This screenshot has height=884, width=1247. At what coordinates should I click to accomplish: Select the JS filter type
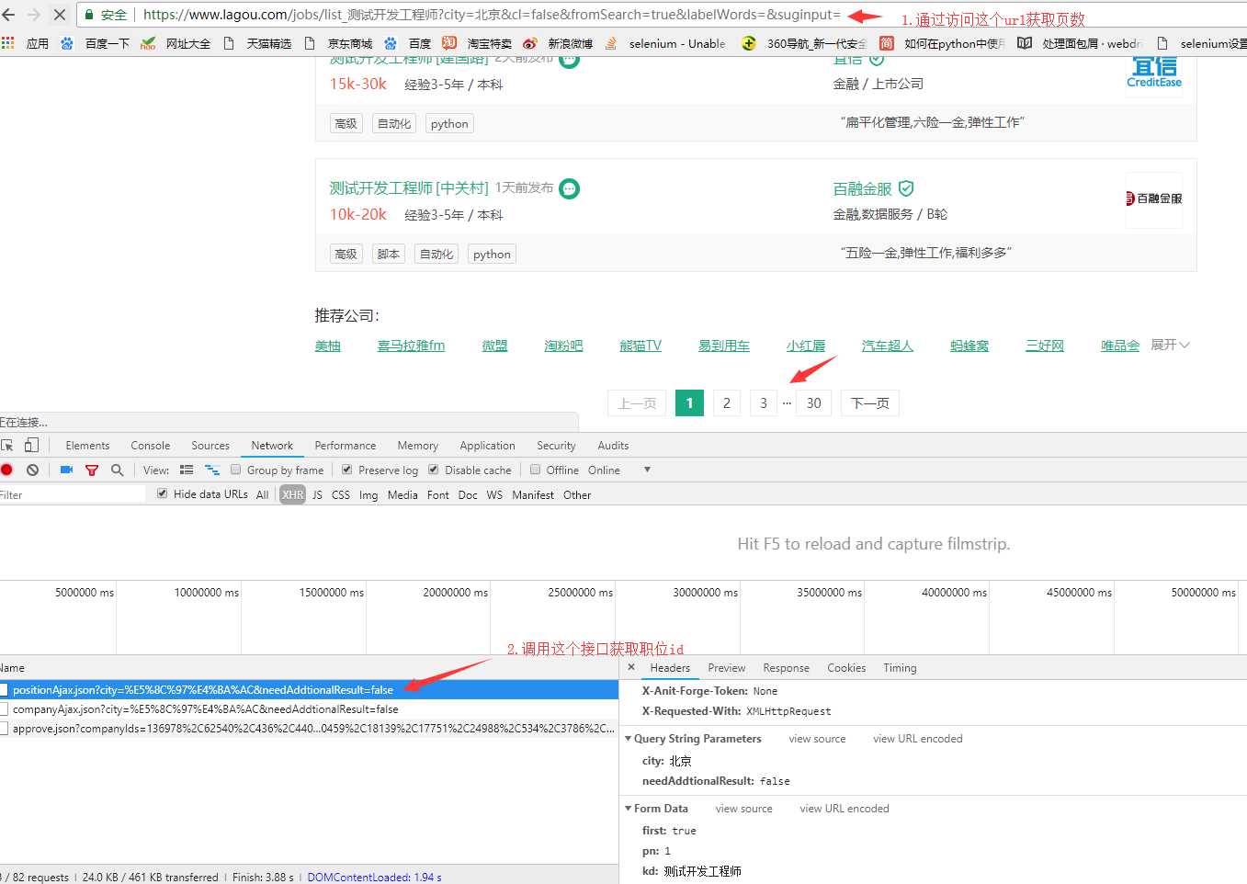(317, 494)
